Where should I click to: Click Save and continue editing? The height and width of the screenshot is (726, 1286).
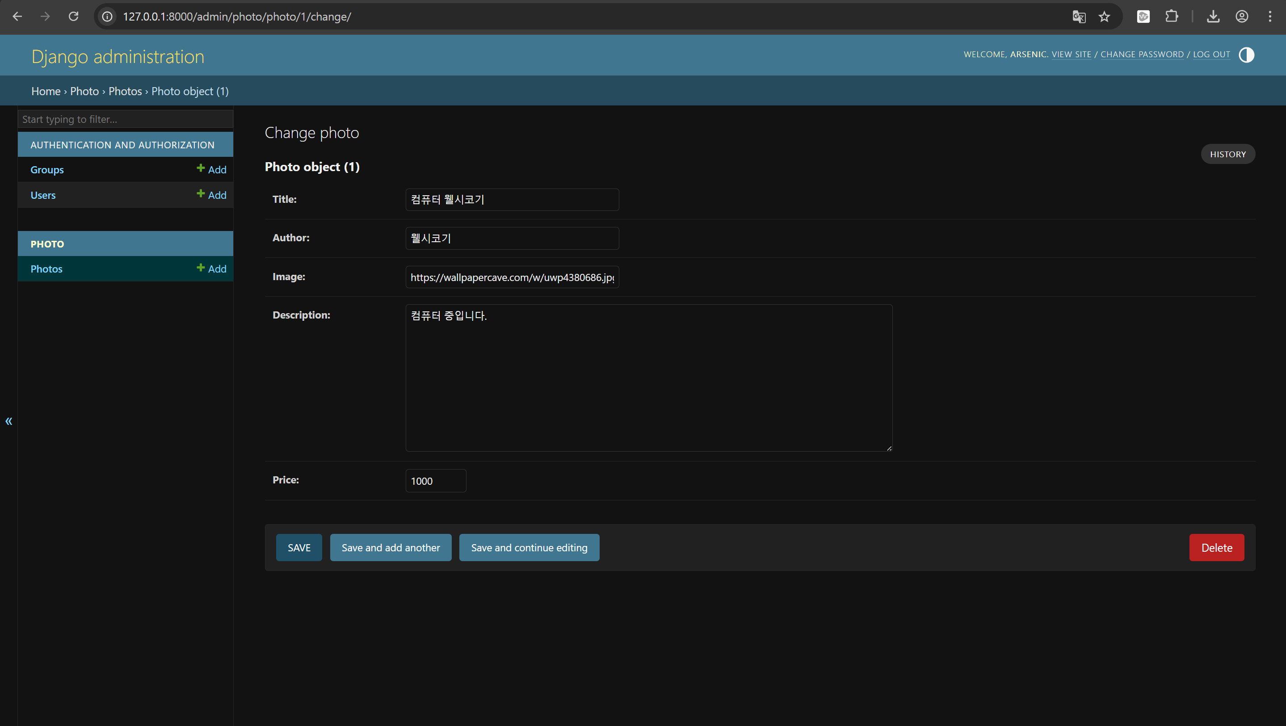click(529, 548)
